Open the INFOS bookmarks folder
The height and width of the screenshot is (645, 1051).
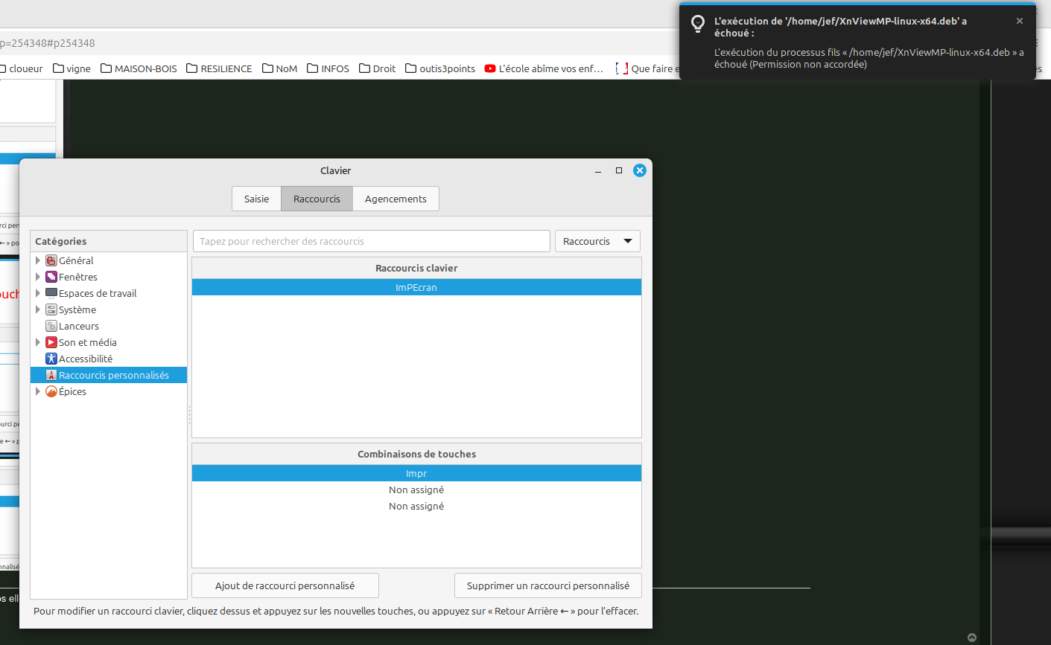[328, 68]
